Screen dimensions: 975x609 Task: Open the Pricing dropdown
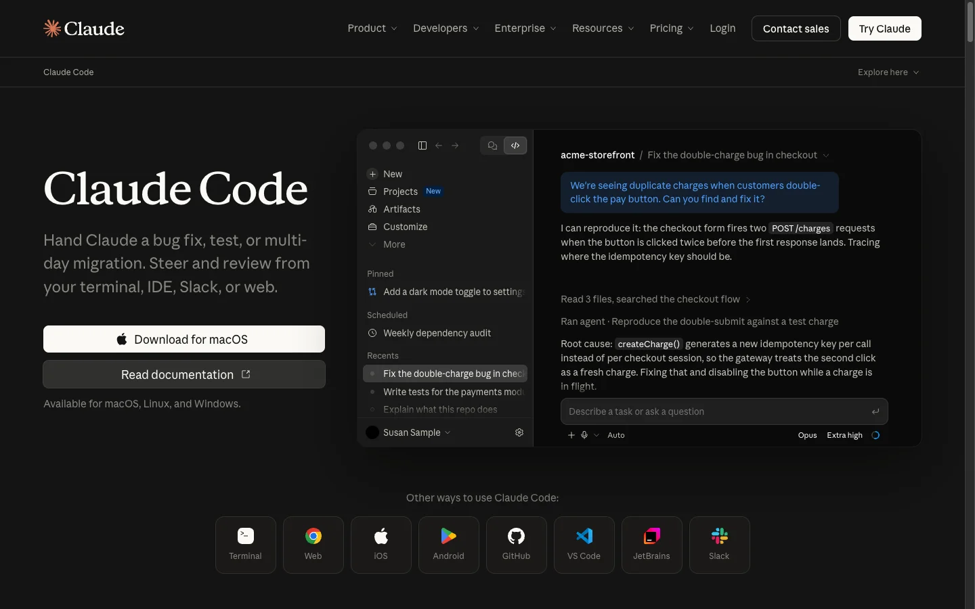[x=672, y=28]
